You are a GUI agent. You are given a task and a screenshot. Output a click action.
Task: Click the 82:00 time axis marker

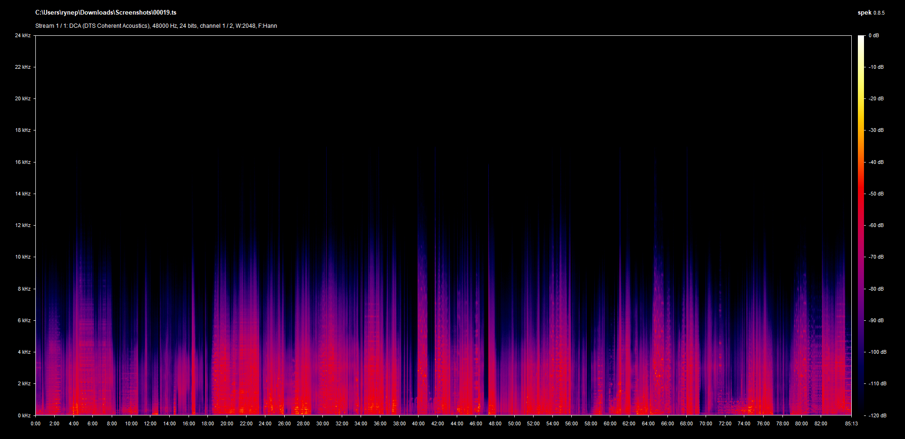pyautogui.click(x=821, y=423)
